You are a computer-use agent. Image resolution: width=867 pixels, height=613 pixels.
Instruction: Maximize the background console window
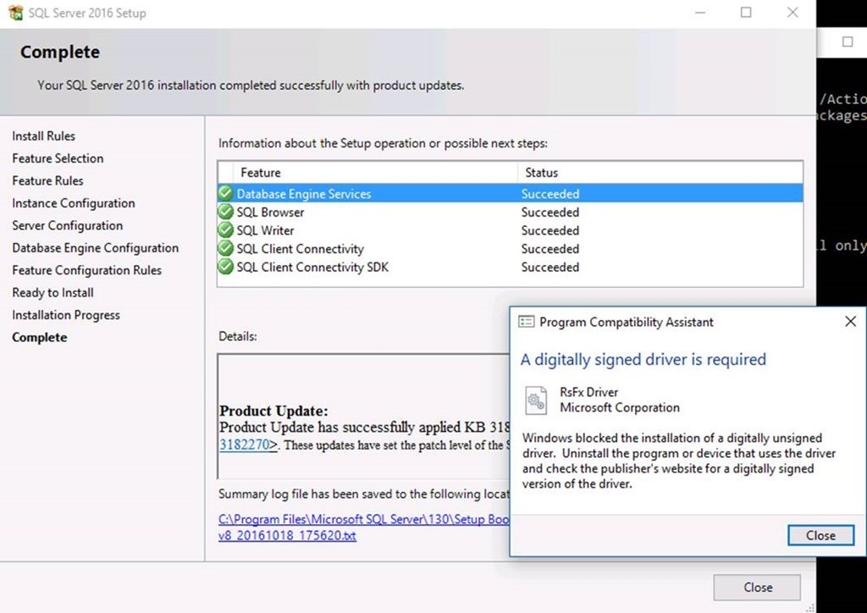847,42
